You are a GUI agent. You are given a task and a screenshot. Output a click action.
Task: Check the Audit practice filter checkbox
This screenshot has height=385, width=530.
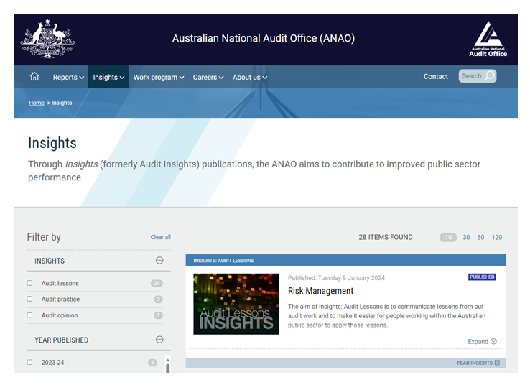tap(29, 299)
